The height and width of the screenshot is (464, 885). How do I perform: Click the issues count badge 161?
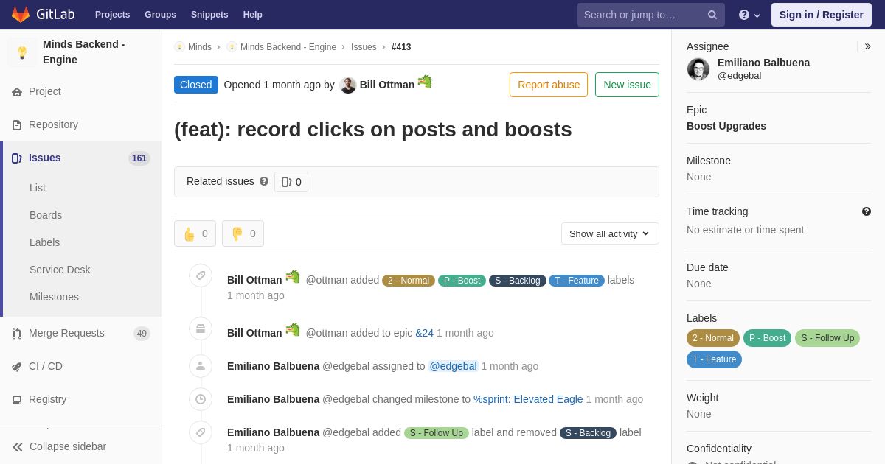click(x=139, y=158)
